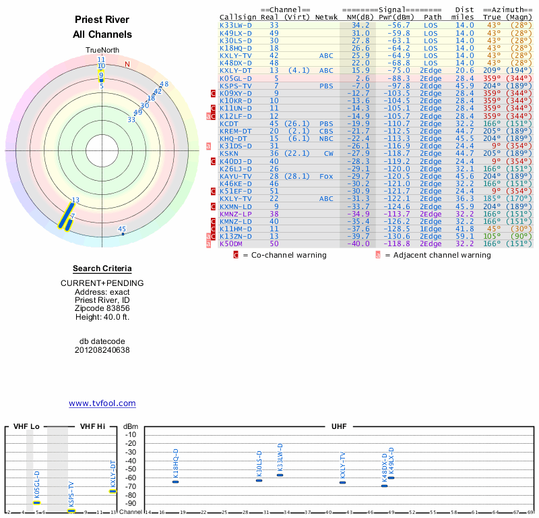Select the KSPS-TV callsign in the table

(235, 86)
